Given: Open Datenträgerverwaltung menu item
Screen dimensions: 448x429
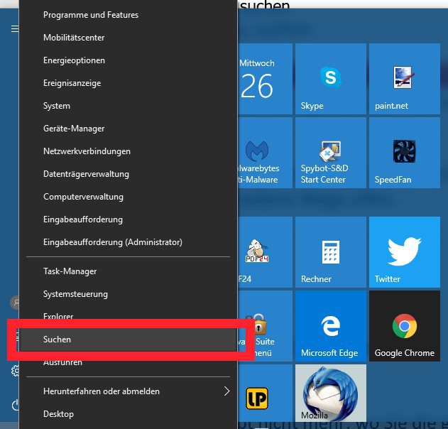Looking at the screenshot, I should (87, 174).
